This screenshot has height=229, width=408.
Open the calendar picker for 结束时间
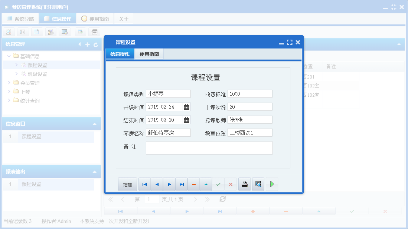click(x=186, y=120)
